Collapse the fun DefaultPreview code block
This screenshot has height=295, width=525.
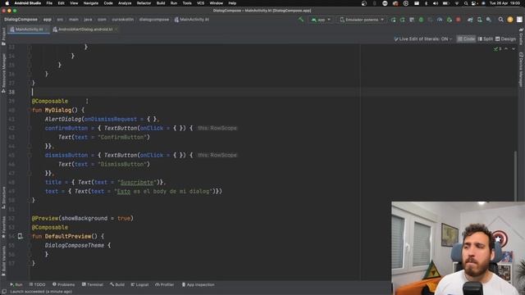tap(30, 236)
